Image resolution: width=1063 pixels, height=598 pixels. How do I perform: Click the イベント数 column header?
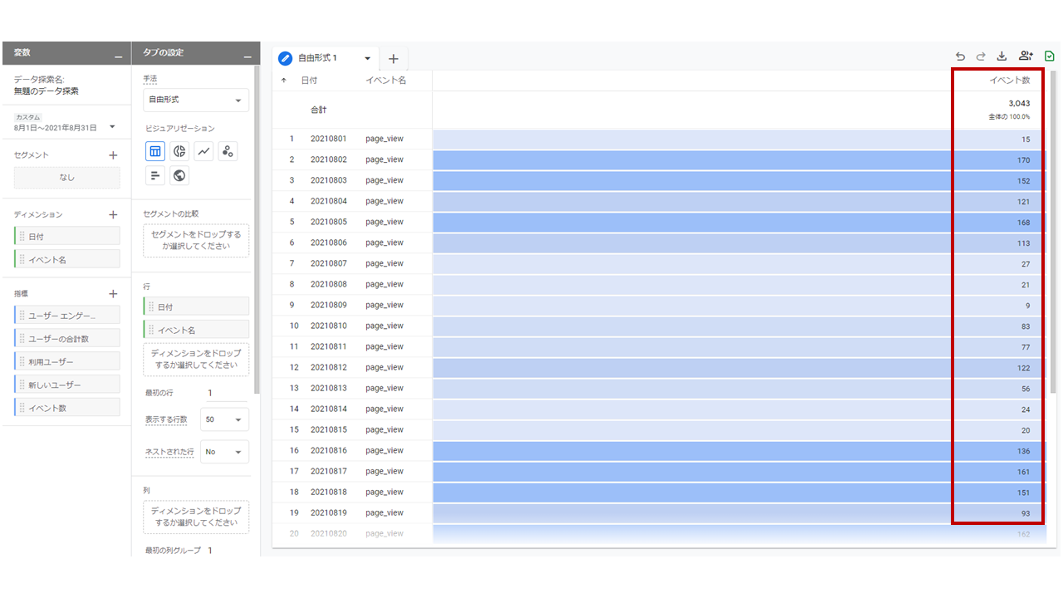[1009, 81]
